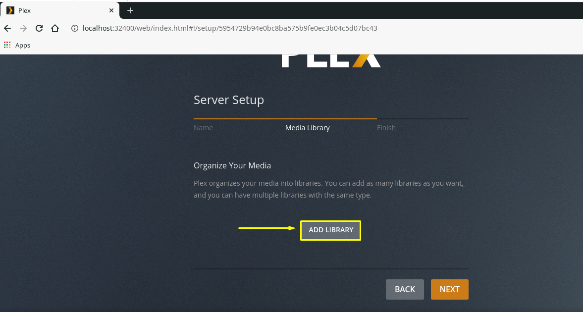The height and width of the screenshot is (312, 583).
Task: Jump to the Finish setup step
Action: (386, 128)
